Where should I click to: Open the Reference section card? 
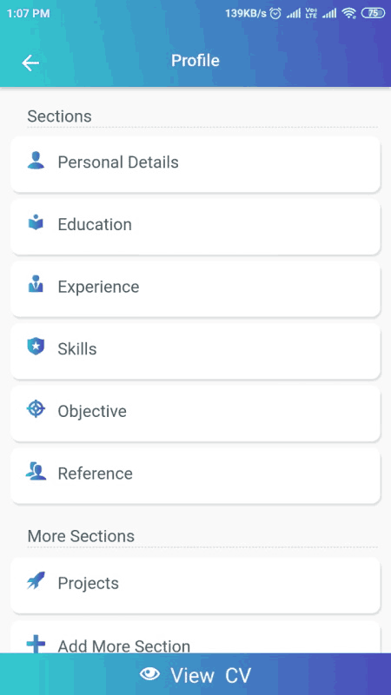tap(195, 475)
